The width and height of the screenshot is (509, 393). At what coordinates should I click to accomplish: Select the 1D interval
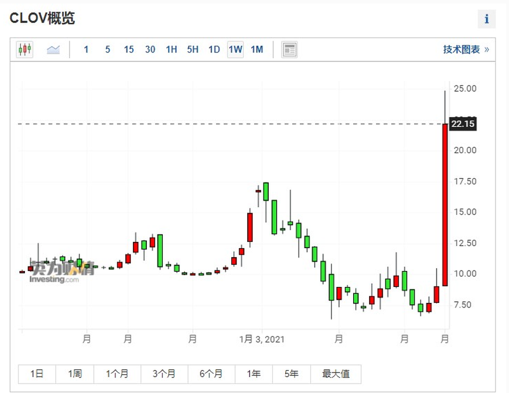[214, 49]
